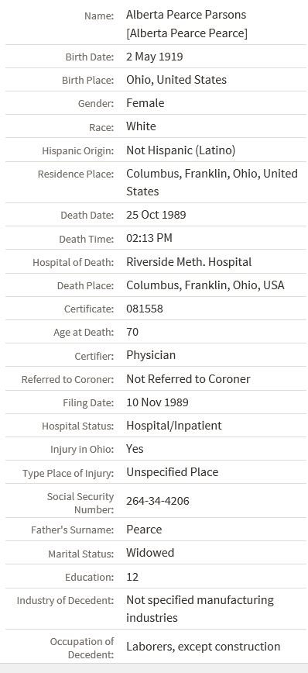Viewport: 308px width, 673px height.
Task: Click Not specified manufacturing industries text
Action: pyautogui.click(x=200, y=609)
